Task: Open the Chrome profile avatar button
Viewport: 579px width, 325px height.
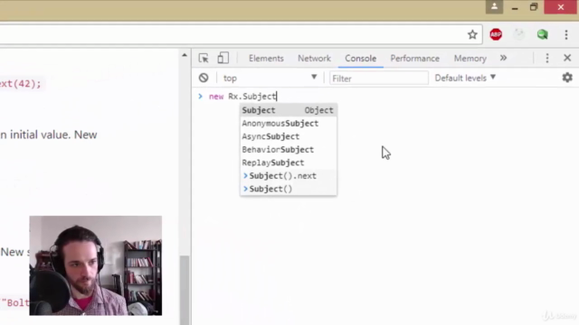Action: tap(494, 7)
